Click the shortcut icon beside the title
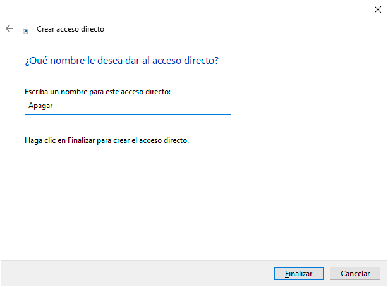This screenshot has height=287, width=388. 26,30
